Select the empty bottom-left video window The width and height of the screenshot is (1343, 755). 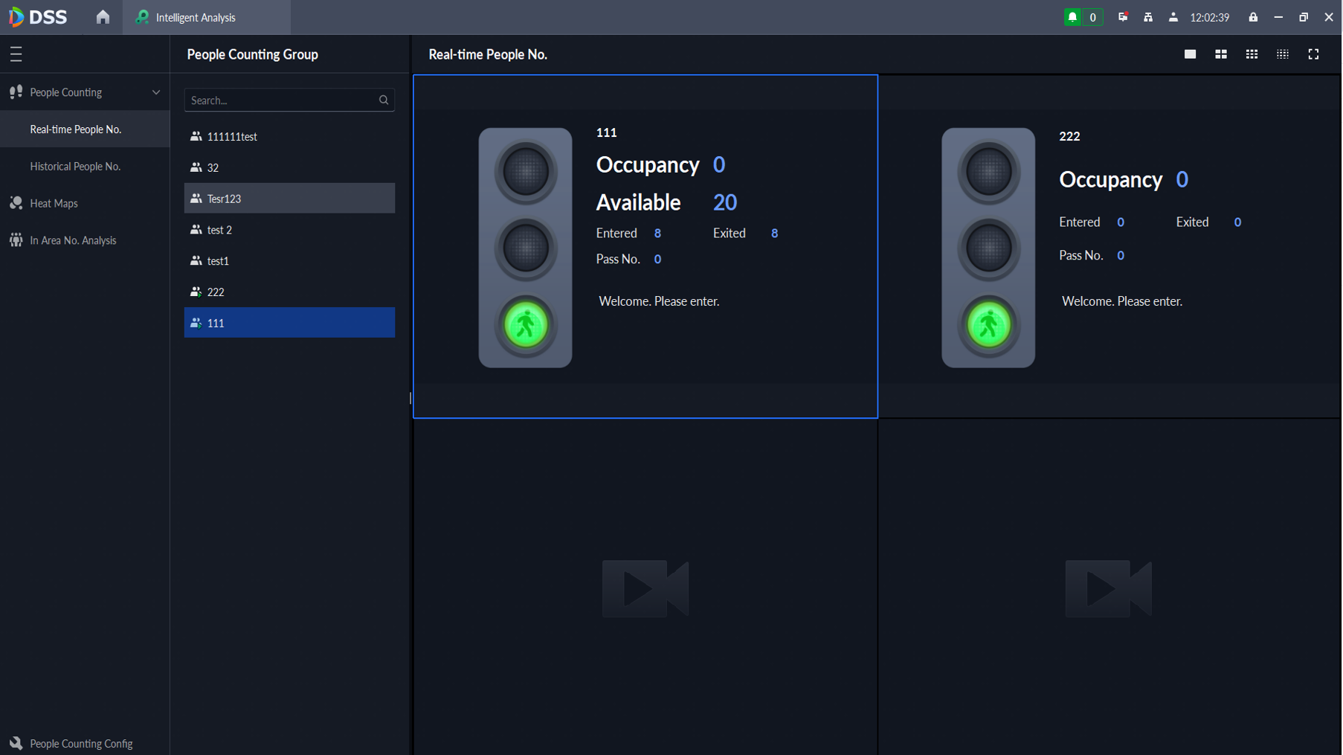point(645,588)
